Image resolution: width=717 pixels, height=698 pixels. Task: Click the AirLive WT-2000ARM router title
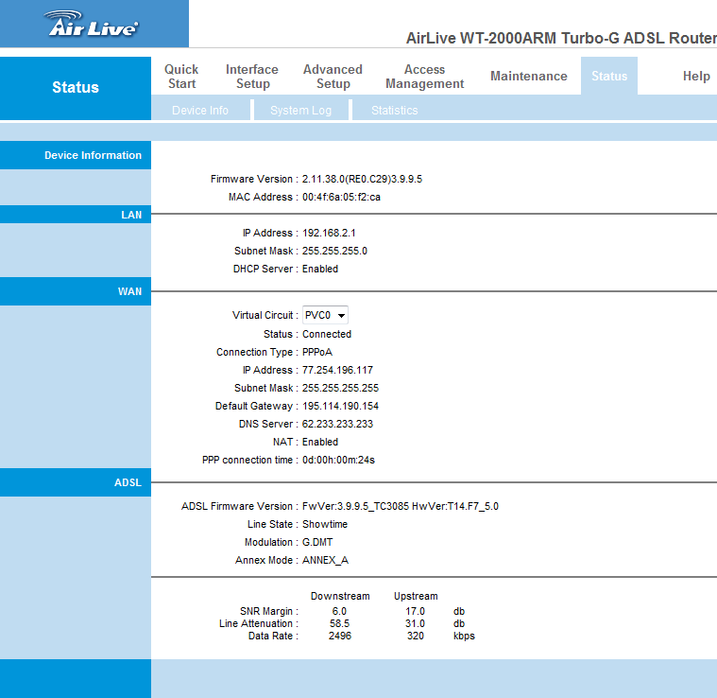pos(561,38)
